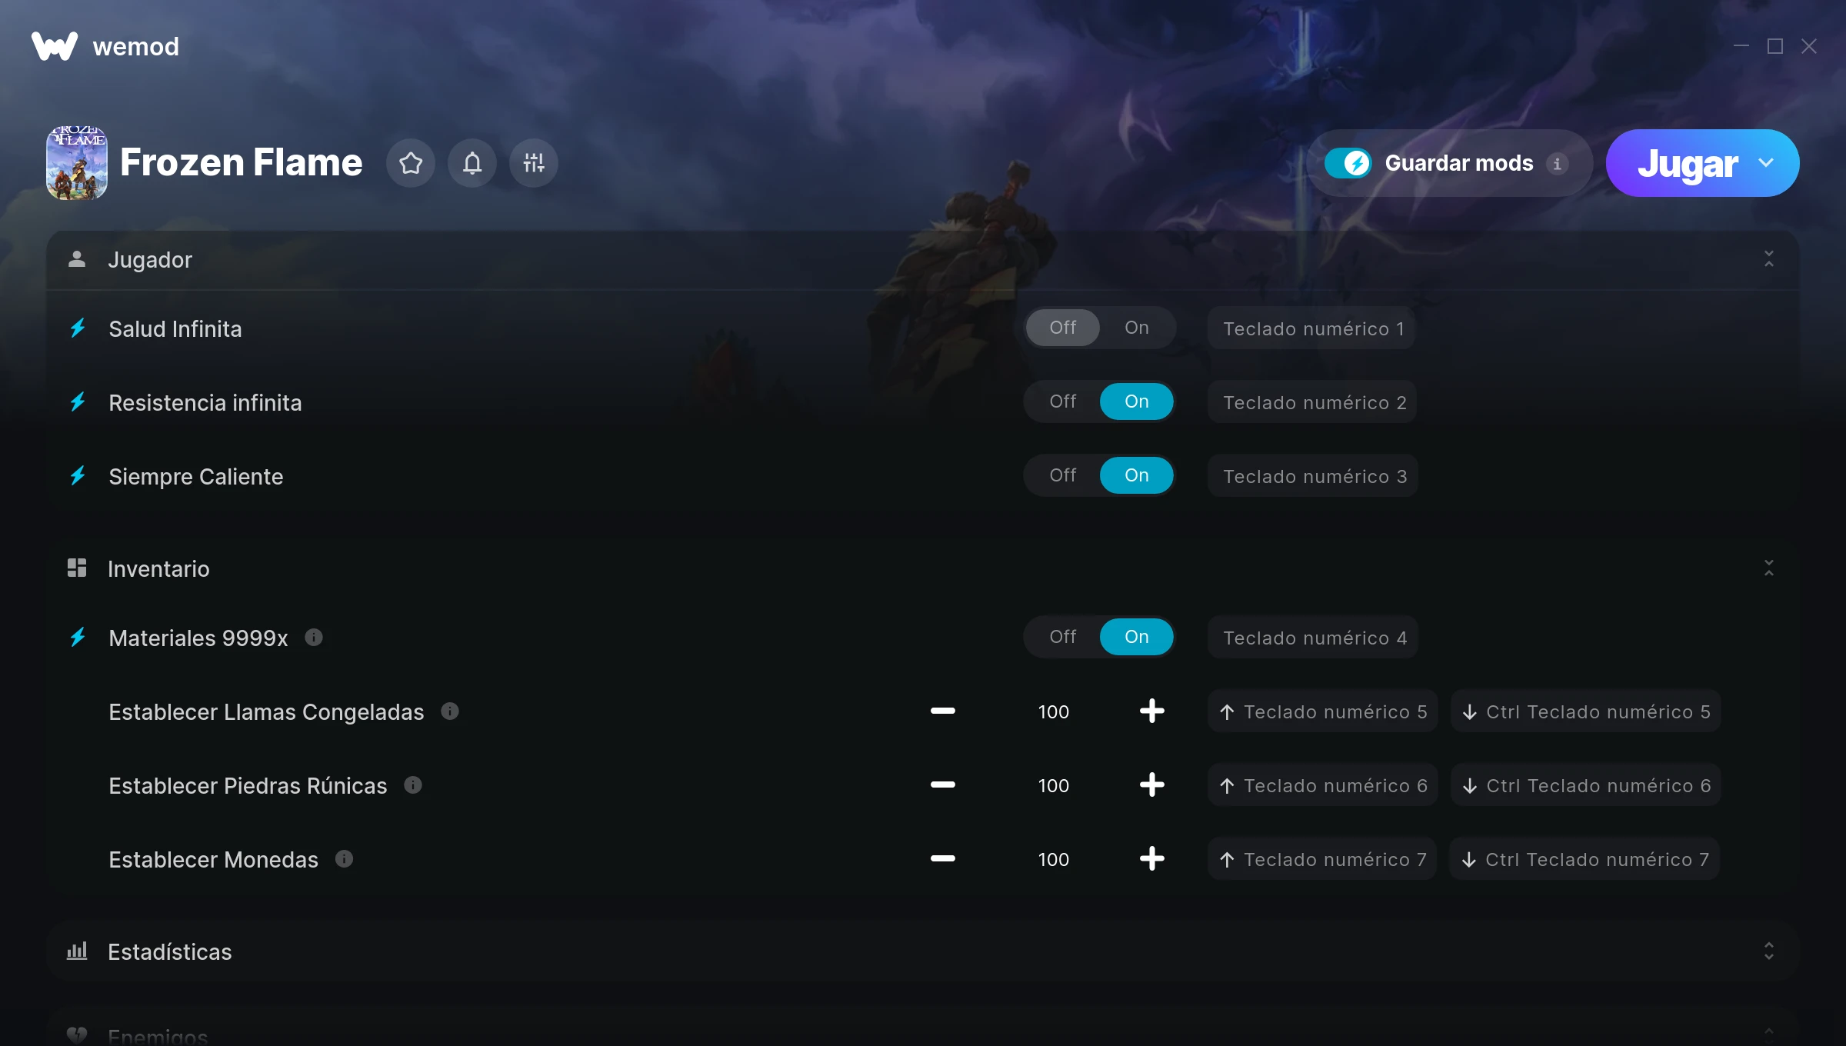Viewport: 1846px width, 1046px height.
Task: Click the WeMod logo icon
Action: click(55, 46)
